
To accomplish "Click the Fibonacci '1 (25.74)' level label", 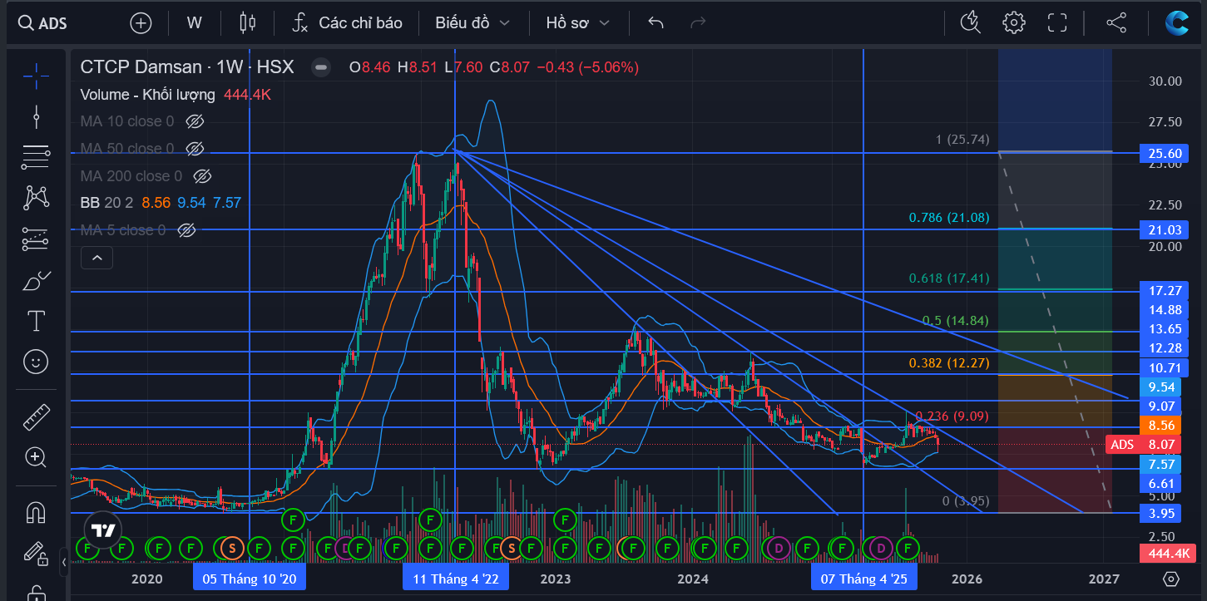I will (962, 140).
